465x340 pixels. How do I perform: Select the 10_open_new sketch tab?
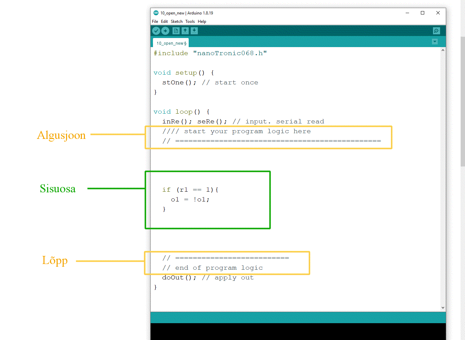[x=171, y=43]
